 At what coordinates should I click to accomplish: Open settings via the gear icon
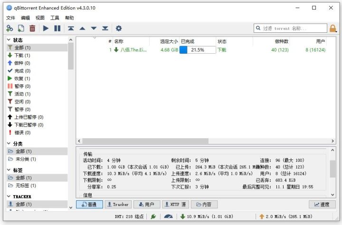pyautogui.click(x=119, y=28)
